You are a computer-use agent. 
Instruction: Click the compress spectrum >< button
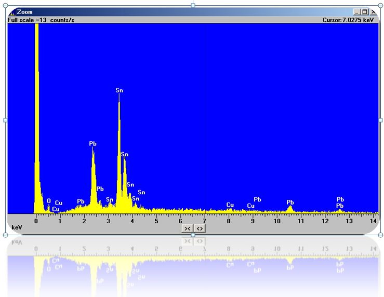[x=188, y=228]
